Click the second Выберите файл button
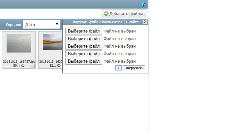The image size is (240, 132). click(84, 39)
